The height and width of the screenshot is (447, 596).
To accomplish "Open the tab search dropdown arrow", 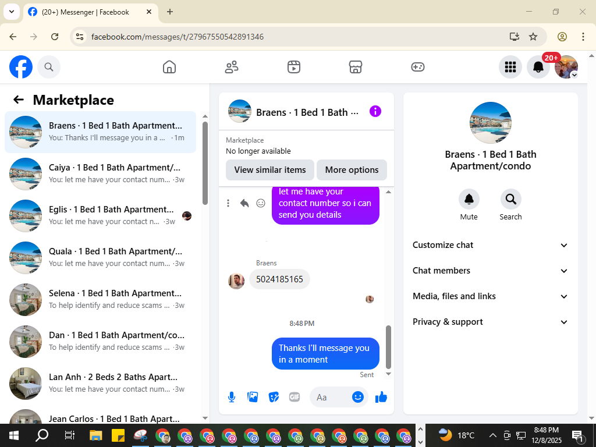I will click(x=12, y=12).
